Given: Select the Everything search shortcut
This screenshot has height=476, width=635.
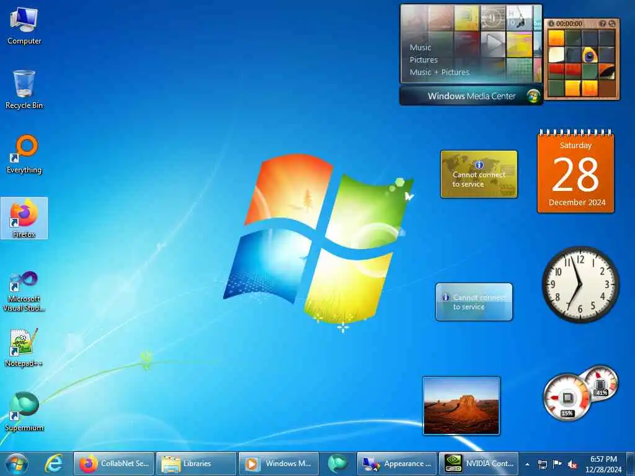Looking at the screenshot, I should click(24, 154).
